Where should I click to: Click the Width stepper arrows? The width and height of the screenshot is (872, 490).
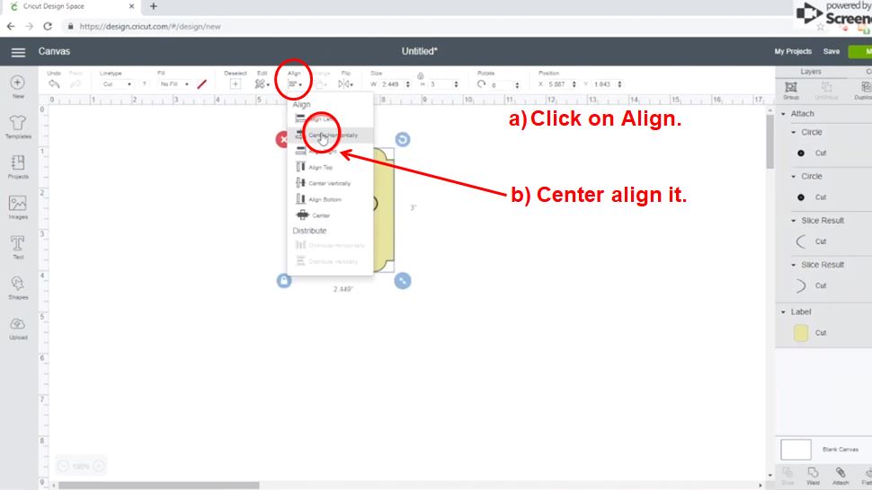click(x=407, y=84)
